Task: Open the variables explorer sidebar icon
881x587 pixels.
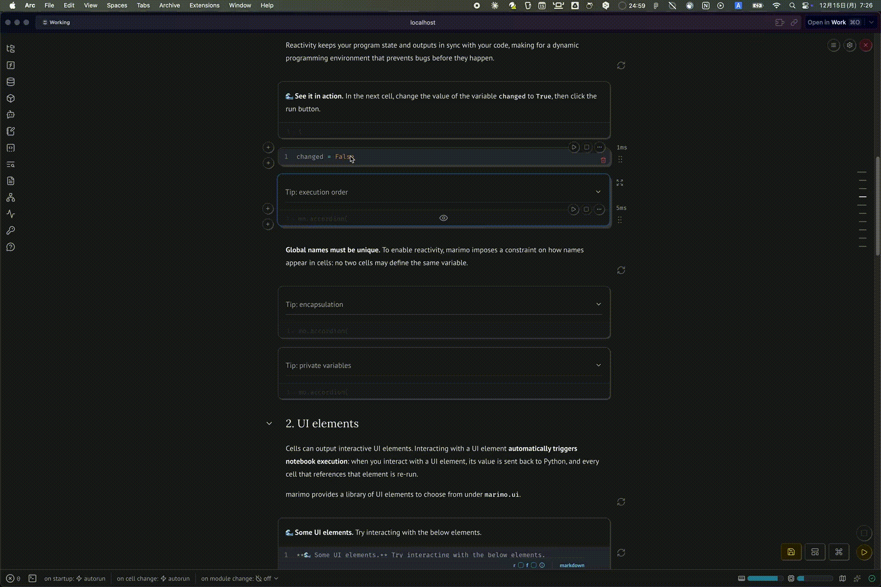Action: tap(11, 65)
